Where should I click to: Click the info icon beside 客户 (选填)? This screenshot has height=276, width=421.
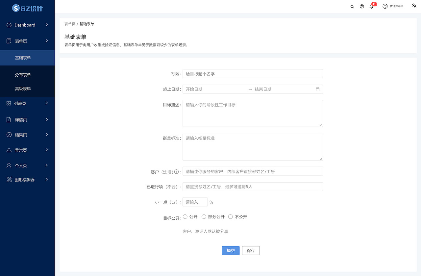(177, 171)
